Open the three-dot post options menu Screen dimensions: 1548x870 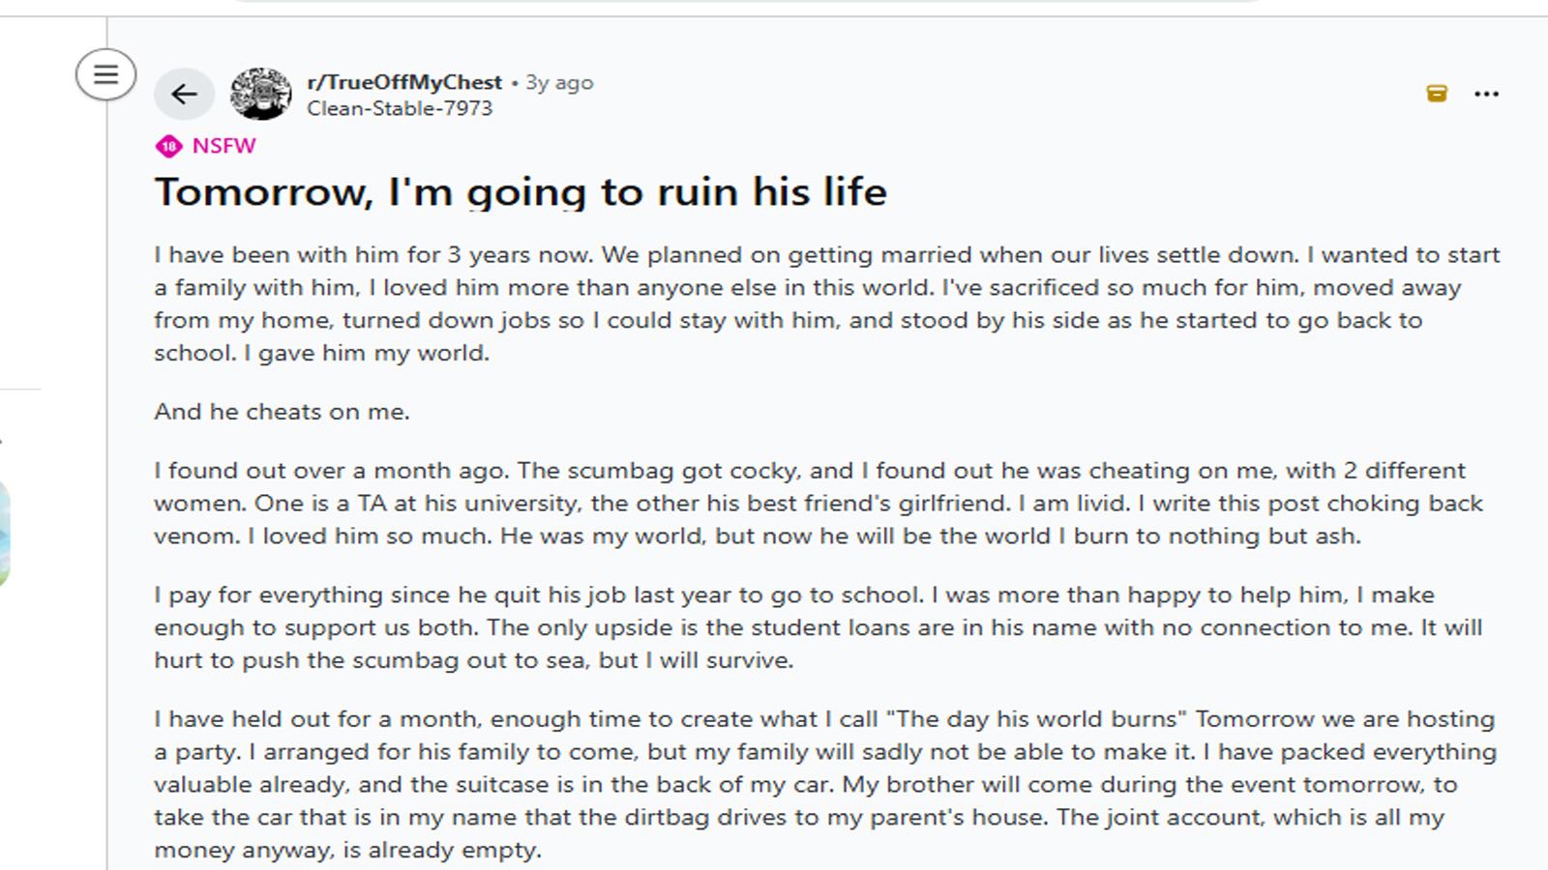click(1486, 94)
